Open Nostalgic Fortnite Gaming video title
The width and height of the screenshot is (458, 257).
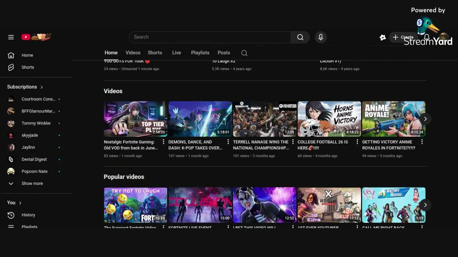click(131, 145)
